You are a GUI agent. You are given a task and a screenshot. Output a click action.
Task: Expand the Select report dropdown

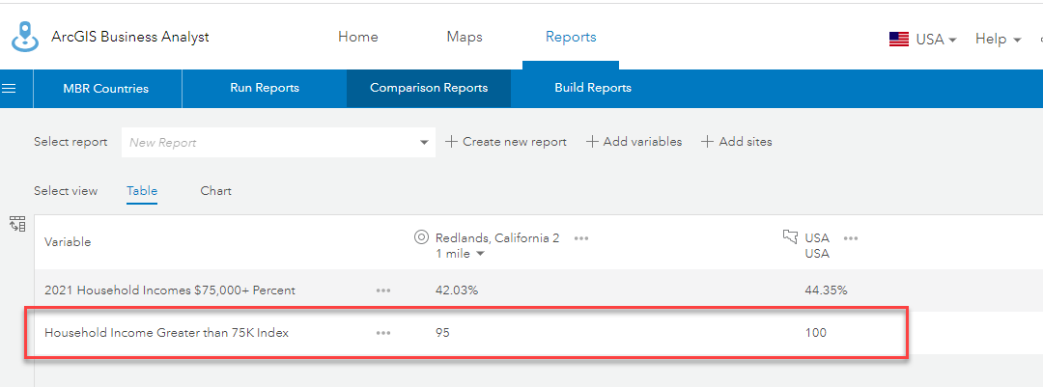(424, 143)
